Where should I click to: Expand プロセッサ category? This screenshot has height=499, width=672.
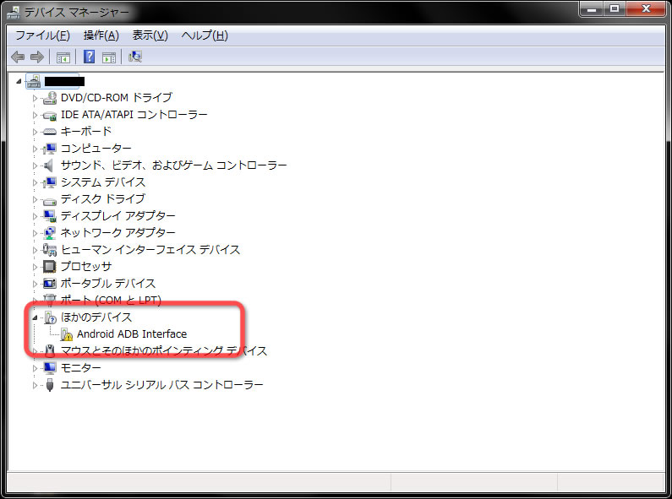point(36,267)
